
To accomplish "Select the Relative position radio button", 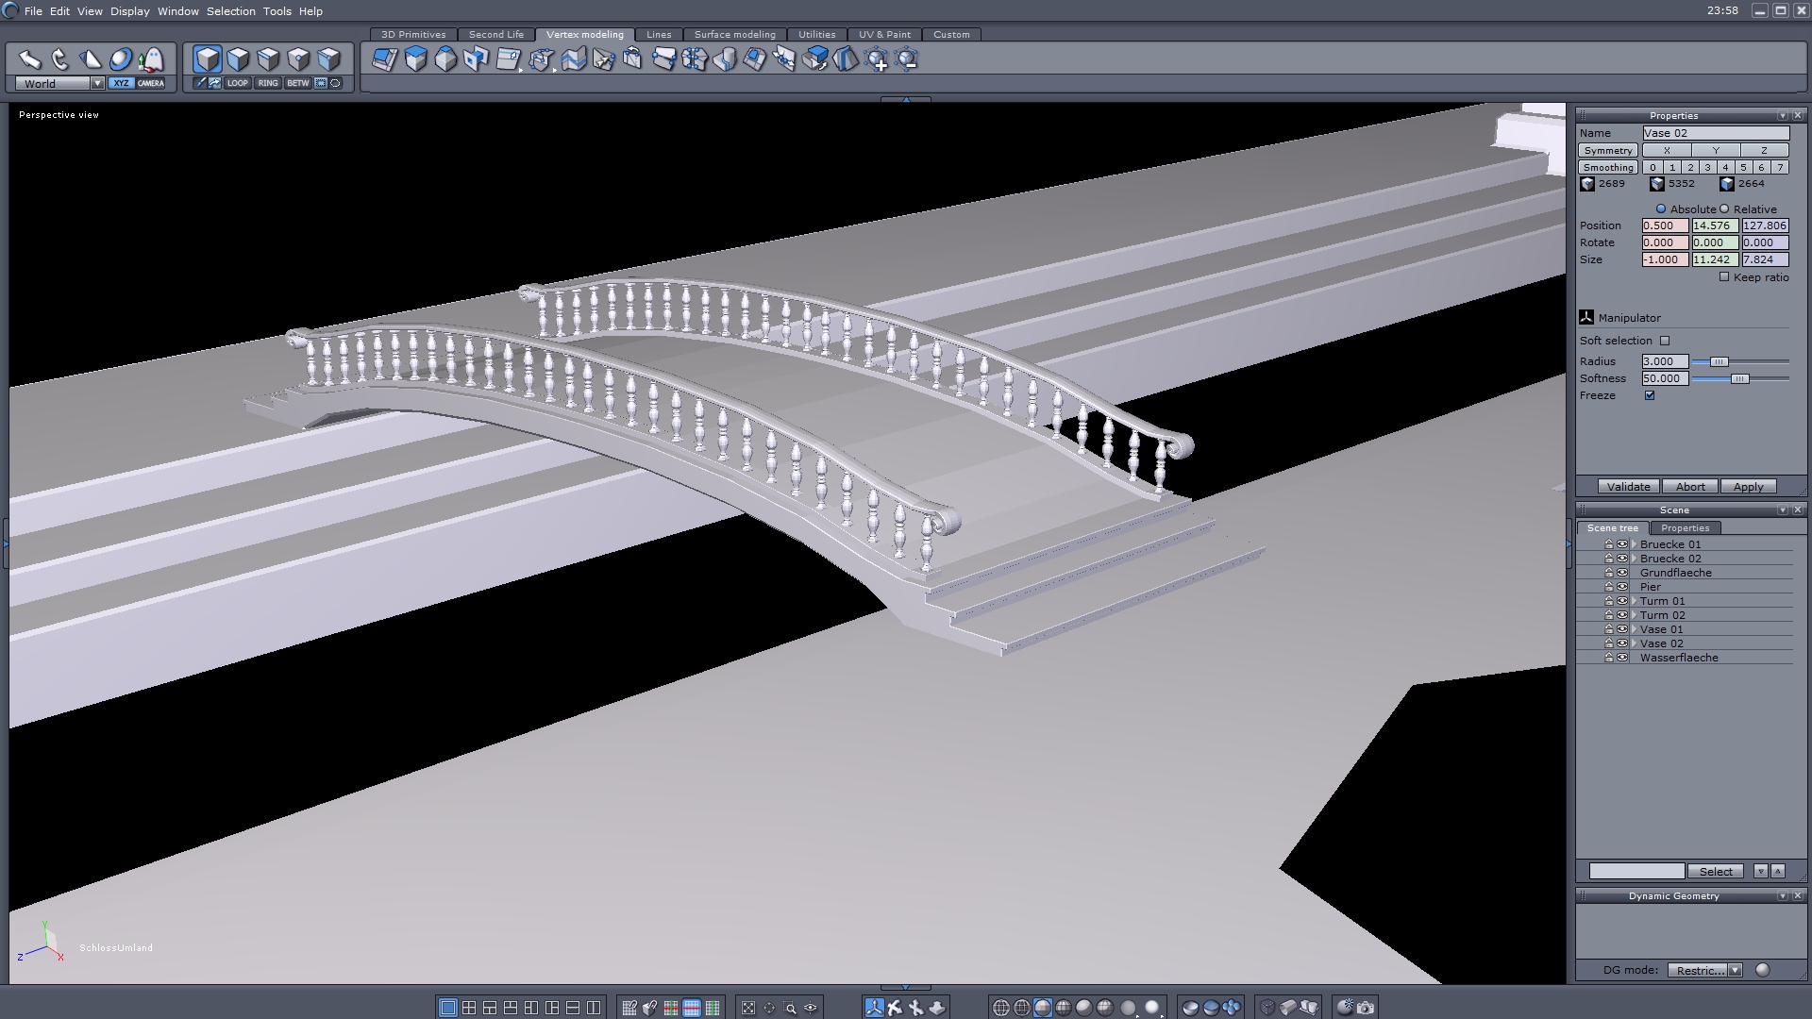I will [1724, 209].
